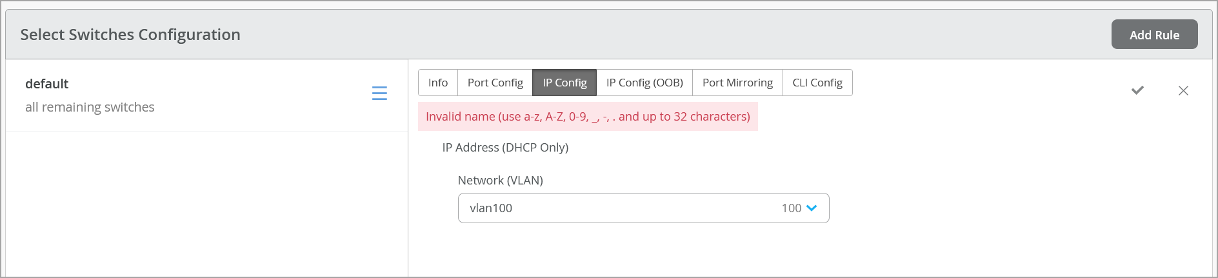The image size is (1218, 278).
Task: Click the VLAN ID 100 value
Action: [791, 208]
